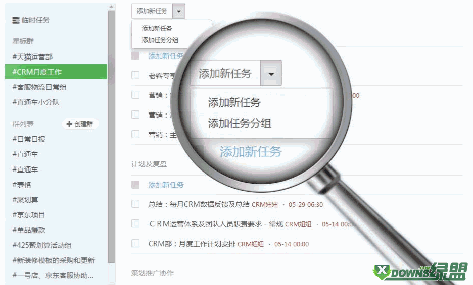This screenshot has height=285, width=473.
Task: Open dropdown arrow beside 添加新任务 button
Action: [179, 11]
